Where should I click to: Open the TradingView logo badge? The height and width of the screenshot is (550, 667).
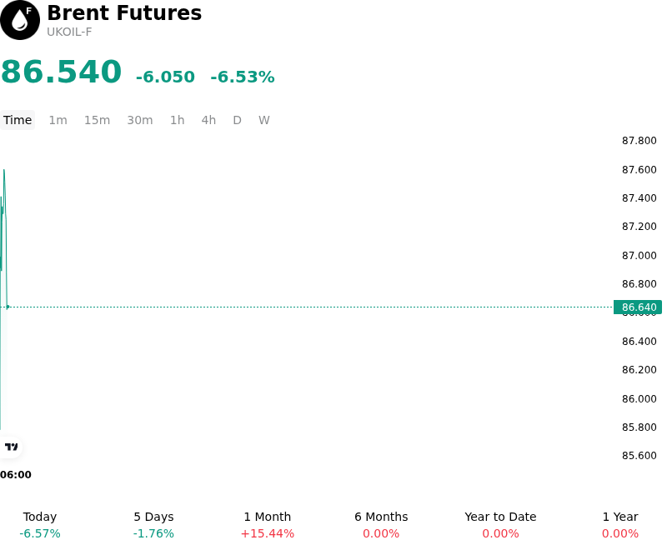(x=11, y=447)
